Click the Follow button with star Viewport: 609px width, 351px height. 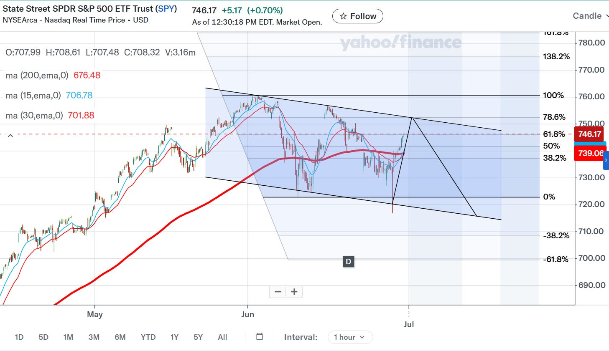click(x=357, y=16)
